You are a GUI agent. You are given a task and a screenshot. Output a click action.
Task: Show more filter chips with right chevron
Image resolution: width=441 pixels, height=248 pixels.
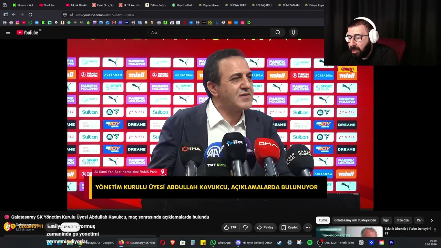[x=432, y=220]
